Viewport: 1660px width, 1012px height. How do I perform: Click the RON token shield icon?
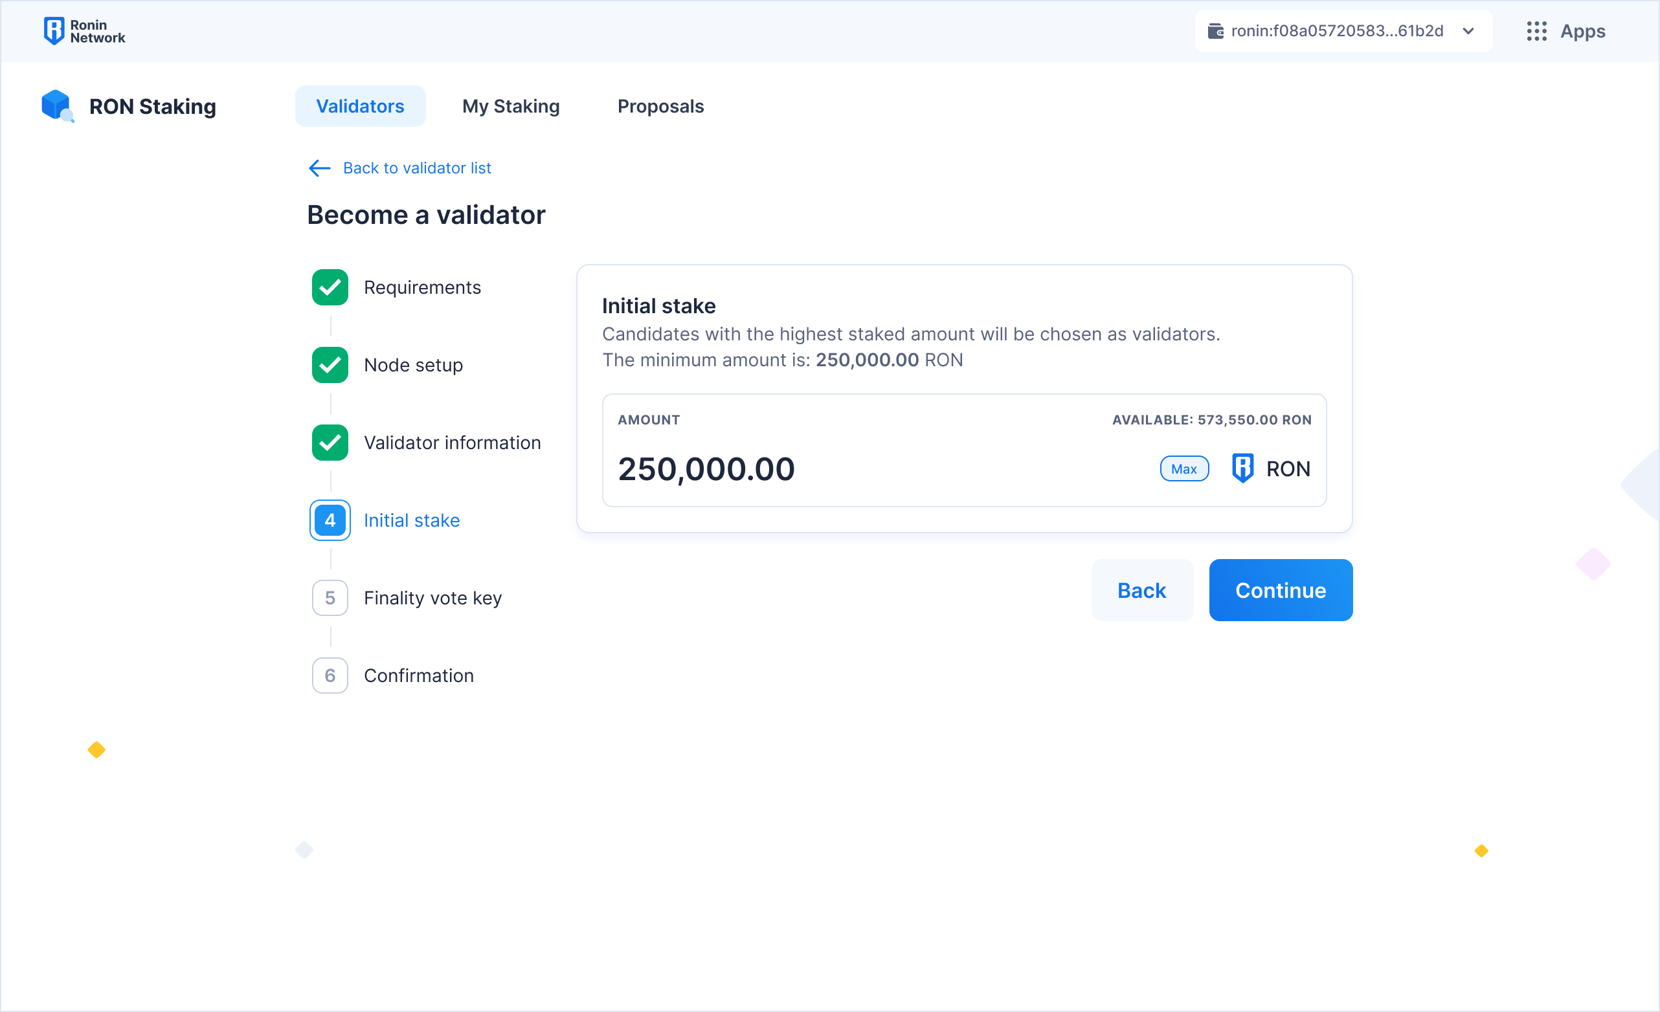pos(1242,468)
